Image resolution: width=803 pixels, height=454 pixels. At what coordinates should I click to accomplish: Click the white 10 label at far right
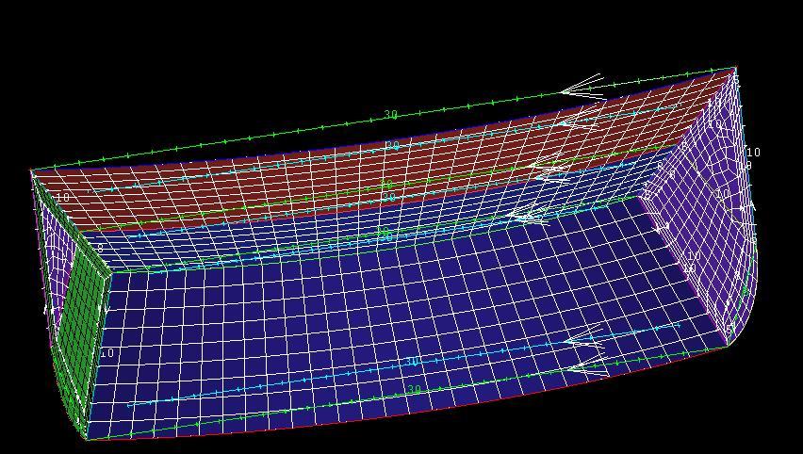pyautogui.click(x=753, y=153)
